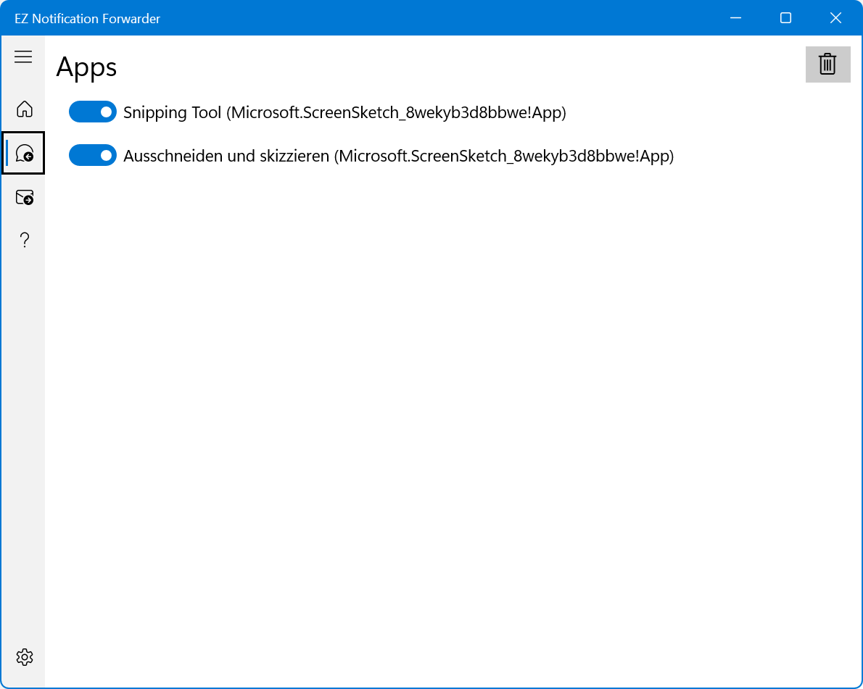Close the EZ Notification Forwarder window

pos(835,18)
